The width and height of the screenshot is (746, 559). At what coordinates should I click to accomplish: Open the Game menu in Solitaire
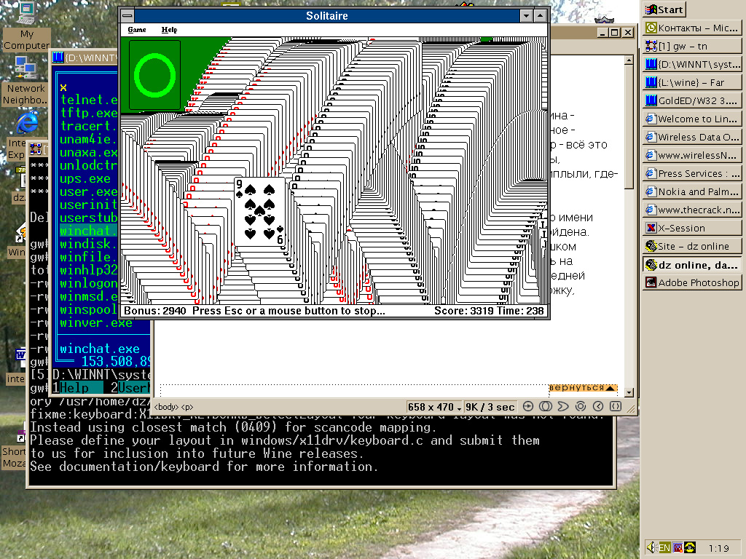(136, 30)
